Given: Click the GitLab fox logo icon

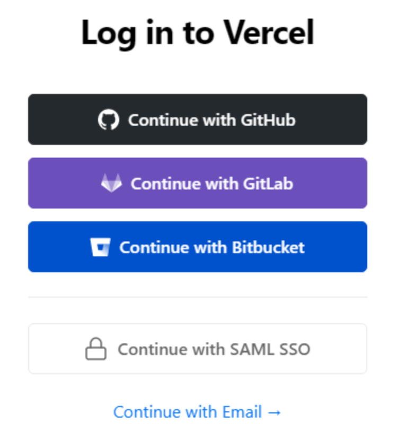Looking at the screenshot, I should 111,184.
